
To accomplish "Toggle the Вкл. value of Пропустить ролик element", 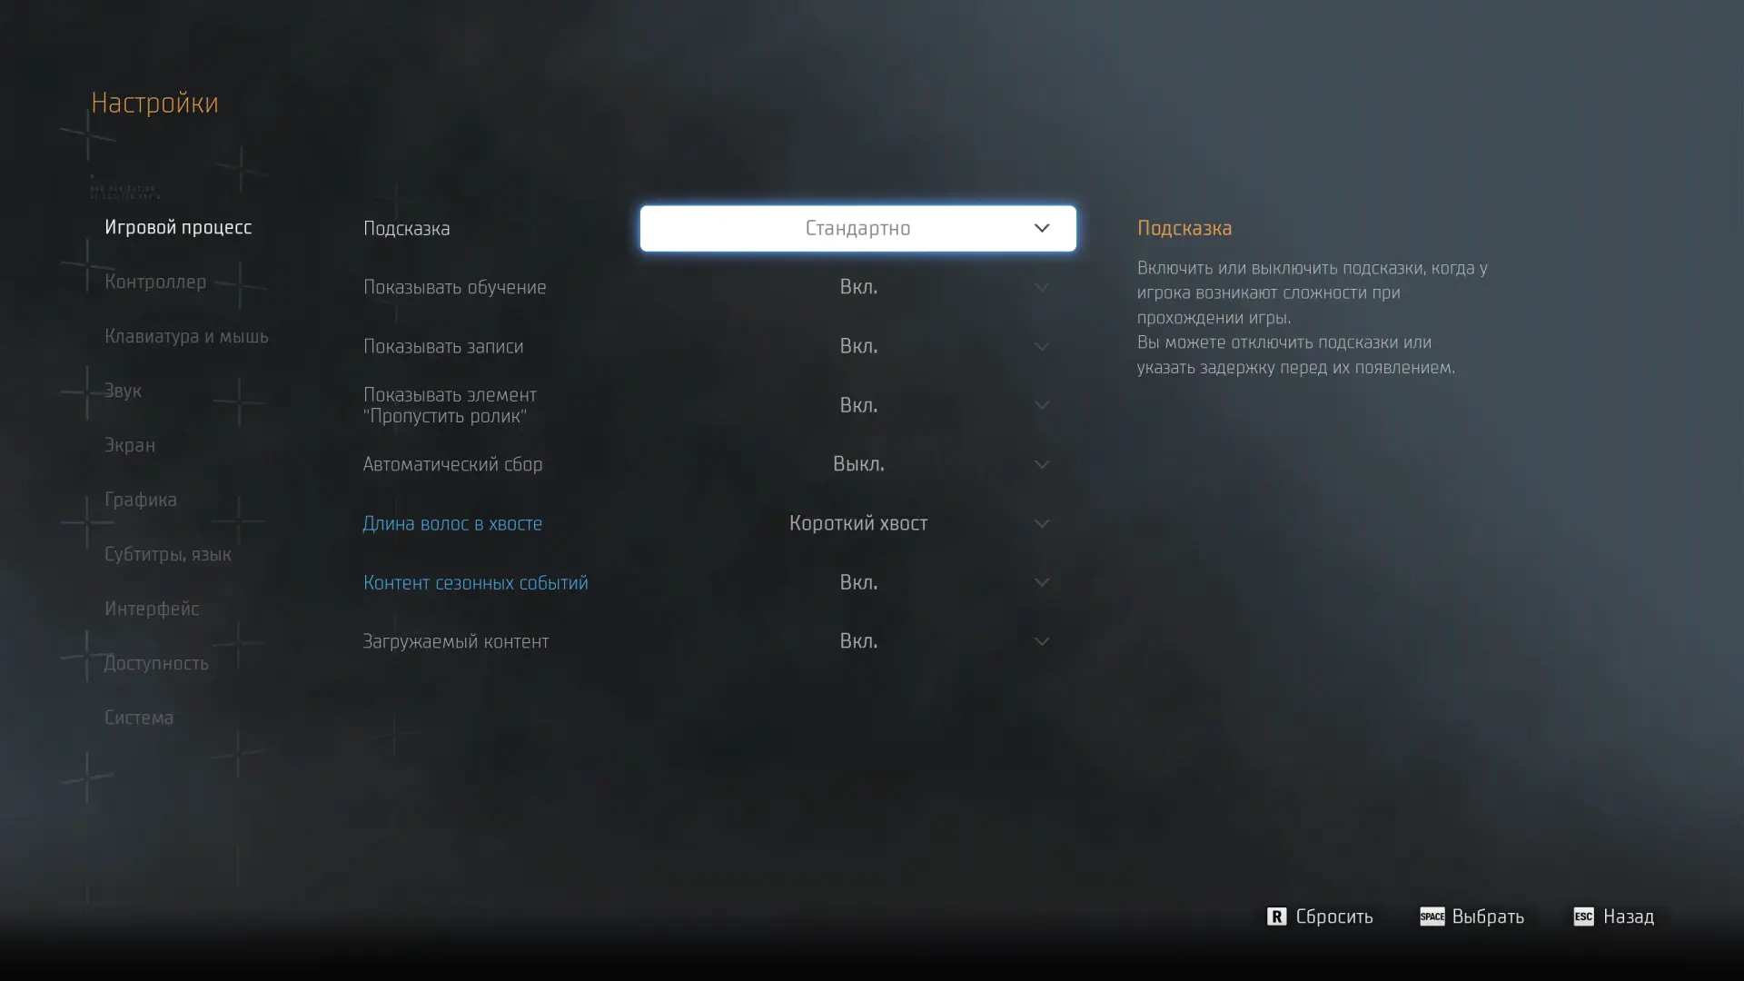I will point(858,405).
